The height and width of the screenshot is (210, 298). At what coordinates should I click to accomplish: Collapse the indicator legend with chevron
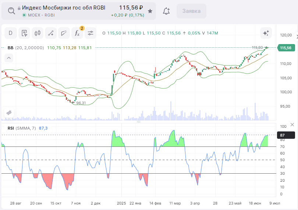tap(9, 58)
